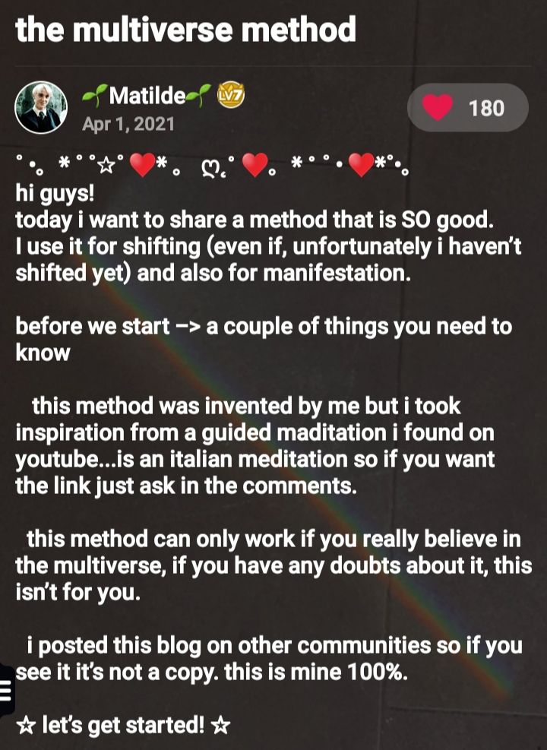This screenshot has height=750, width=547.
Task: Click the 180 likes counter
Action: pos(486,108)
